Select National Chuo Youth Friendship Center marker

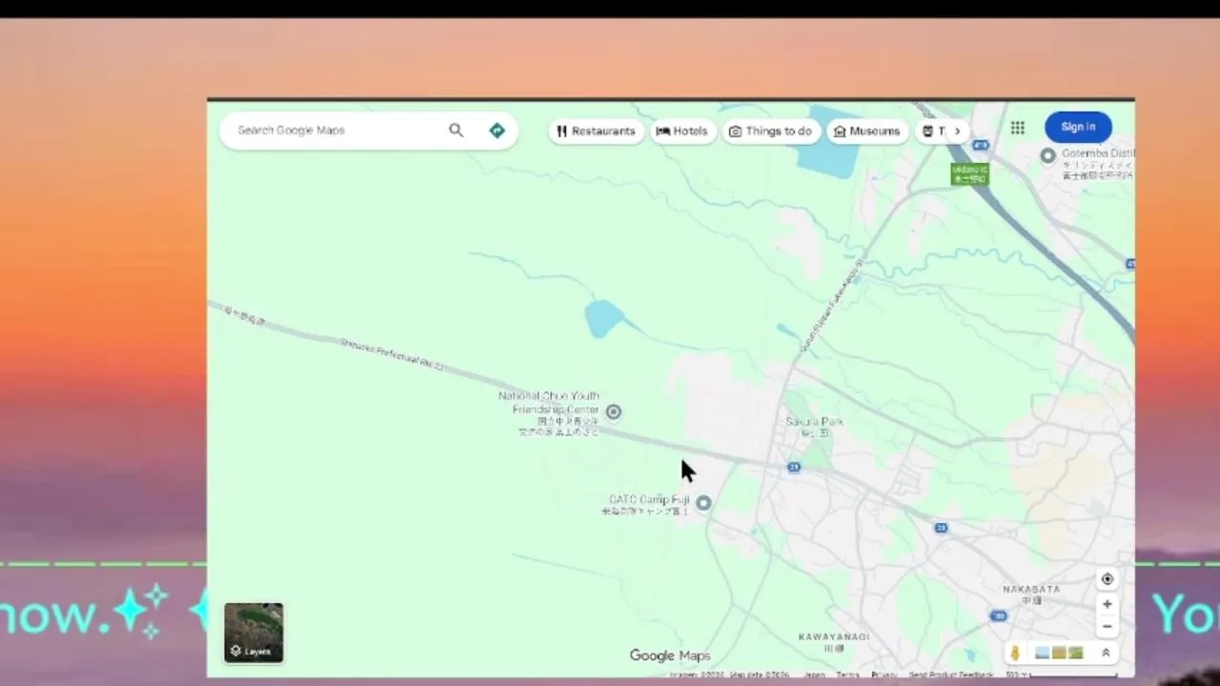tap(614, 412)
